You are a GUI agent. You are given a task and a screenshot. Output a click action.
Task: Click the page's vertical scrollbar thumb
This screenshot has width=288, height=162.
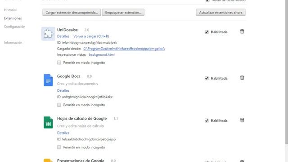[287, 72]
